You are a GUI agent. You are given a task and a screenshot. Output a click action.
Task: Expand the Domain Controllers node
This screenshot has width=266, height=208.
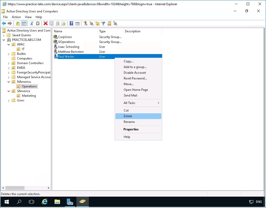pos(9,63)
